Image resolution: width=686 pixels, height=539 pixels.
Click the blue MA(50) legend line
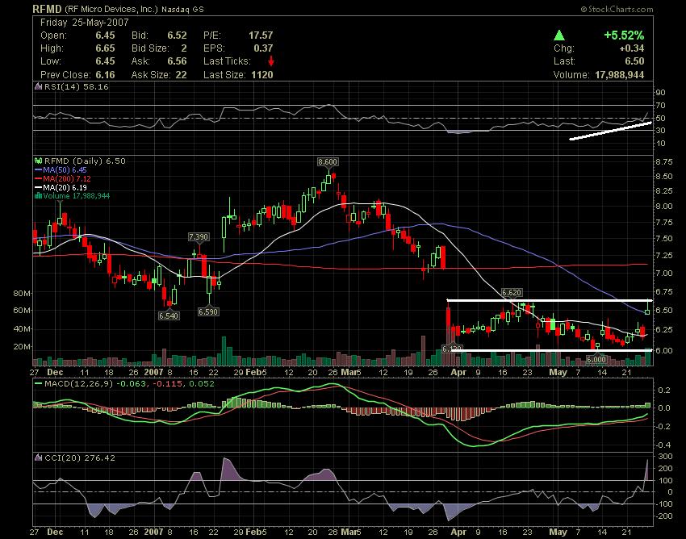tap(39, 170)
